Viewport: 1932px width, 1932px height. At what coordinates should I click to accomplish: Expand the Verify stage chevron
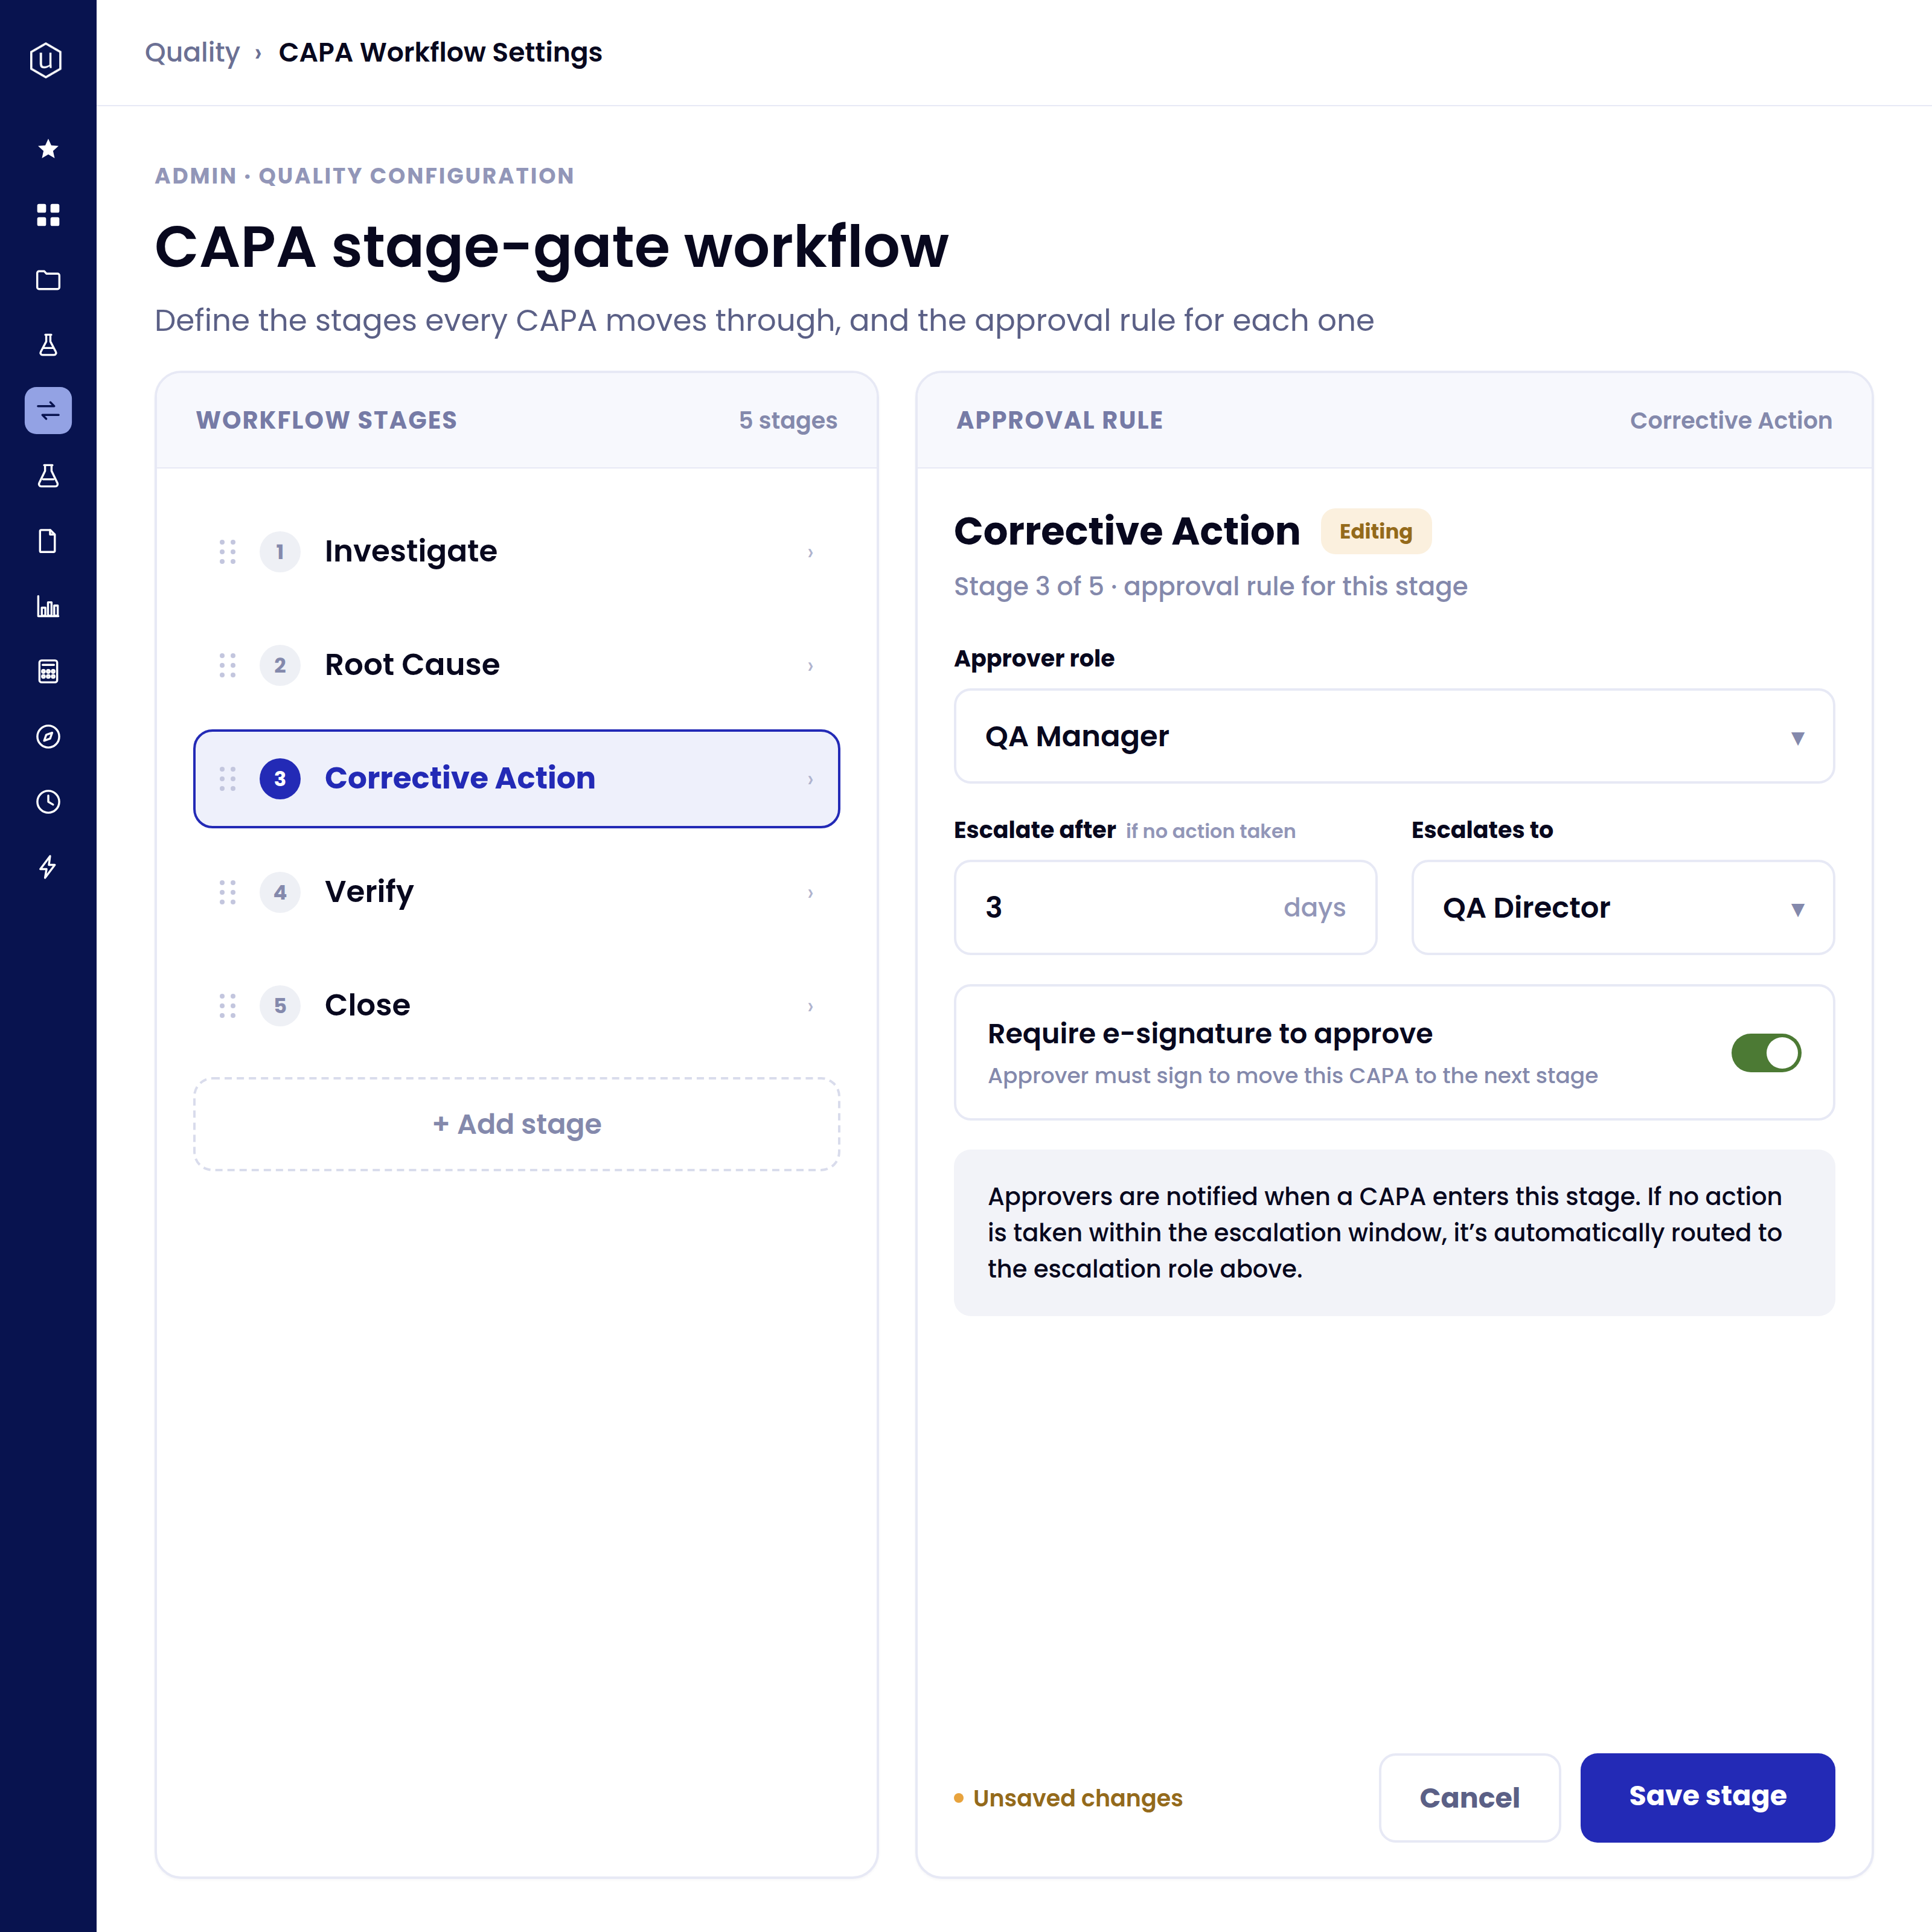tap(810, 892)
